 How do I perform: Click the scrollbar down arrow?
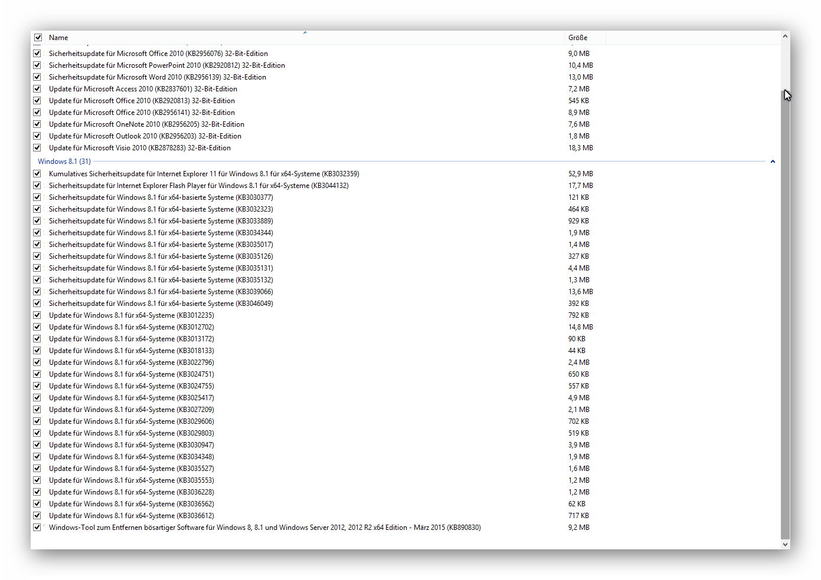click(785, 544)
